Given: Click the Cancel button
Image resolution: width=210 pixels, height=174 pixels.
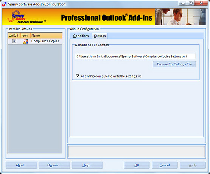Looking at the screenshot, I should tap(165, 165).
